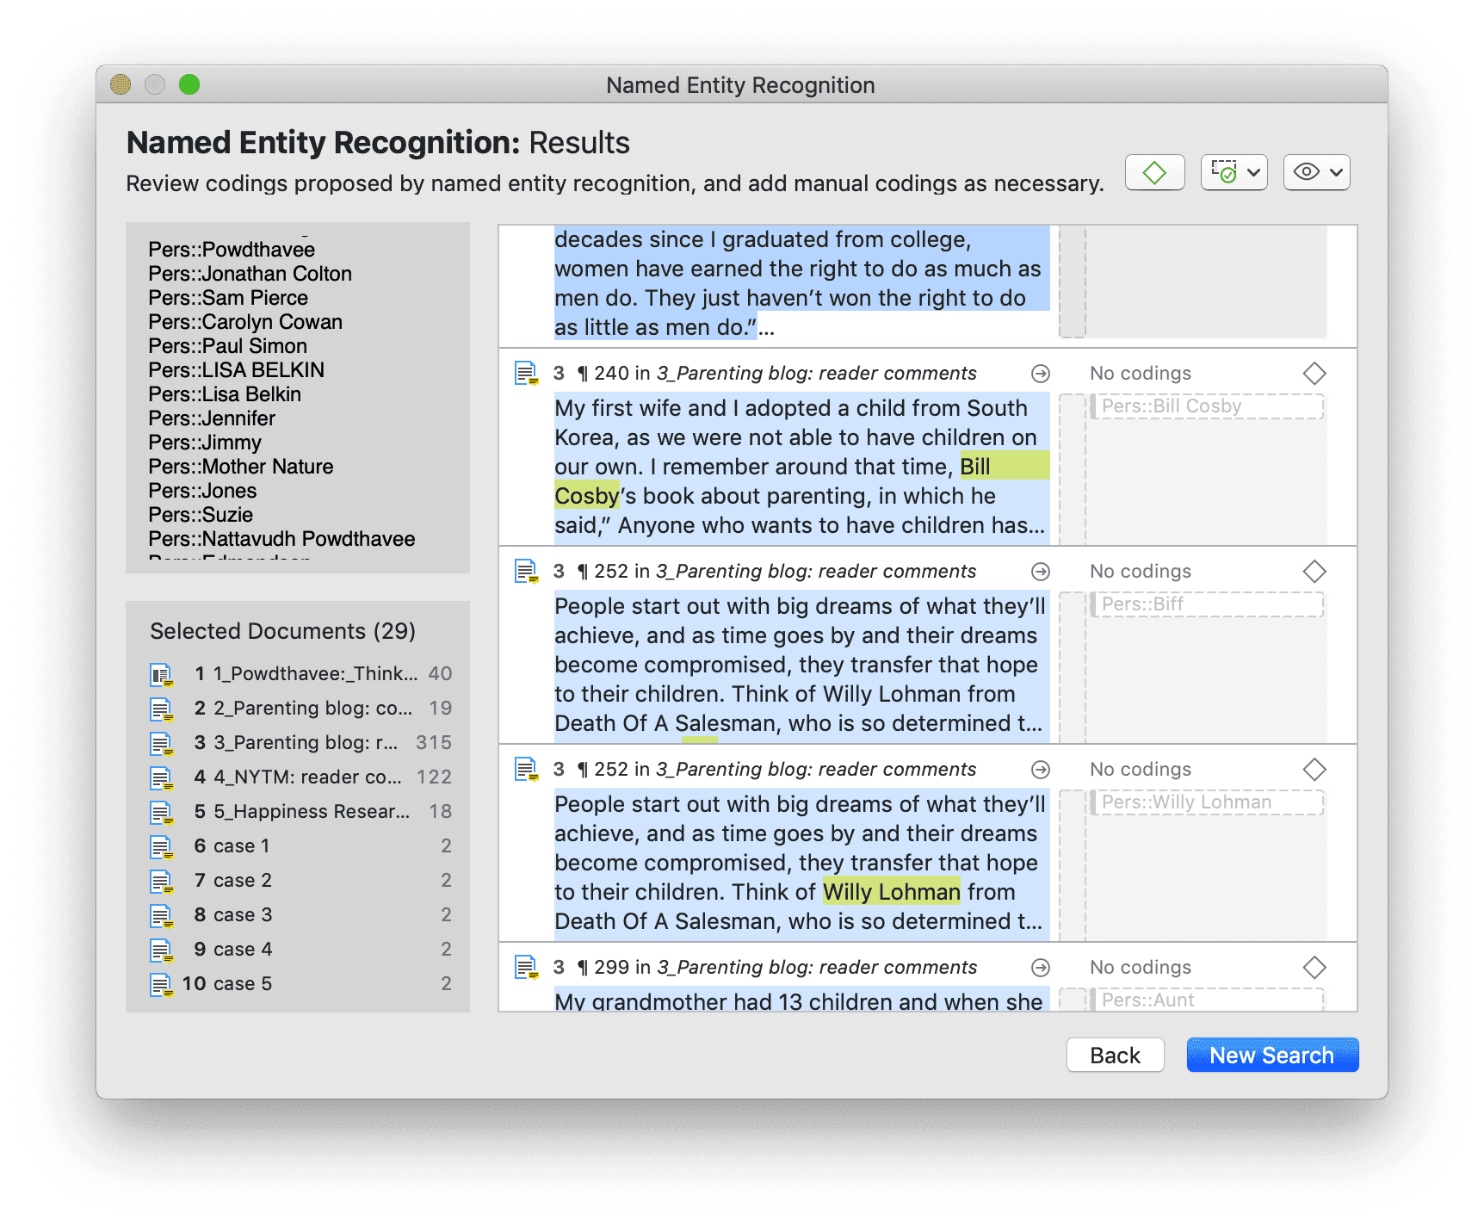
Task: Click the New Search button
Action: 1272,1056
